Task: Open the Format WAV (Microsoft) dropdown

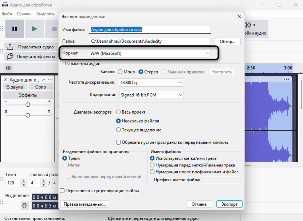Action: coord(150,53)
